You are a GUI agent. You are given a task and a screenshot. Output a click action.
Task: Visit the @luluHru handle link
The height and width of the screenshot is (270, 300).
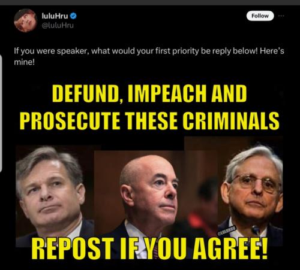coord(58,25)
